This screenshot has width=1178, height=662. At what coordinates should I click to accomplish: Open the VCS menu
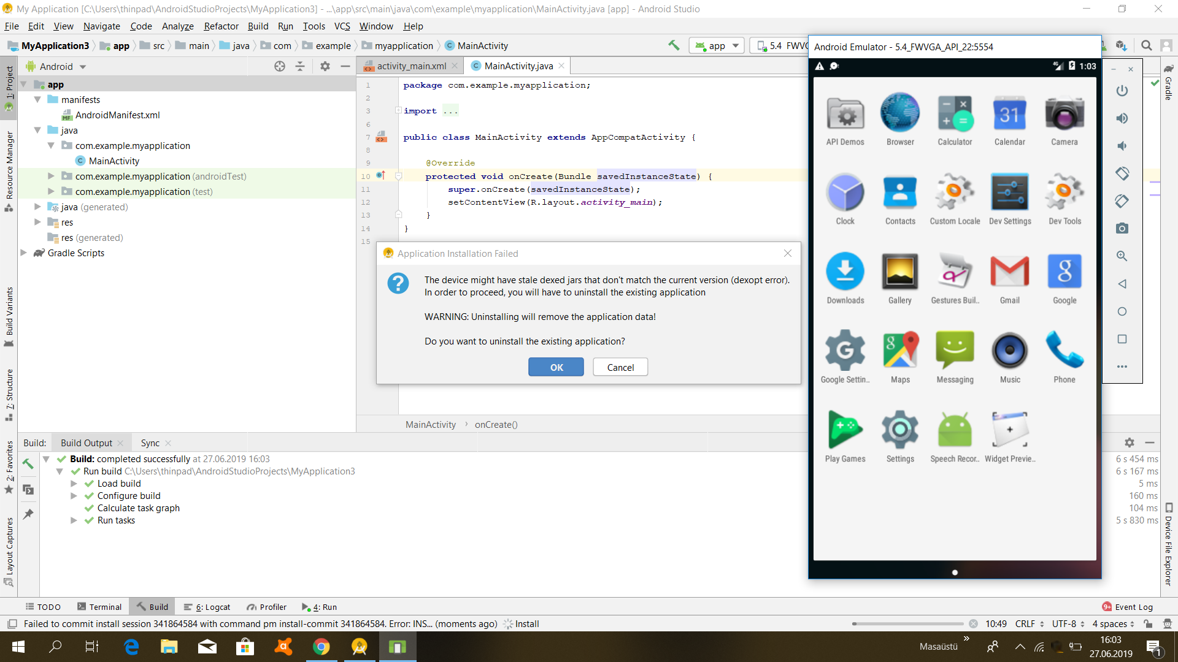(342, 26)
